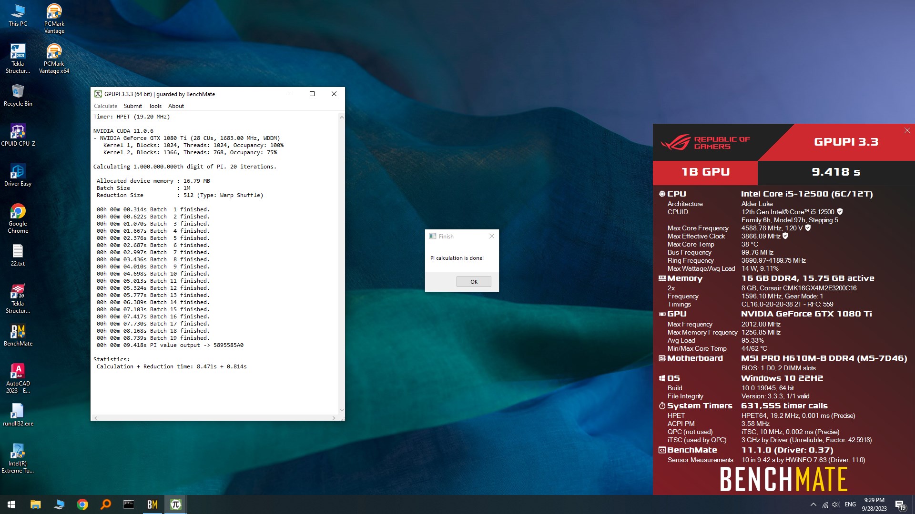Switch to GUPI pi icon in taskbar
Image resolution: width=915 pixels, height=514 pixels.
click(176, 504)
